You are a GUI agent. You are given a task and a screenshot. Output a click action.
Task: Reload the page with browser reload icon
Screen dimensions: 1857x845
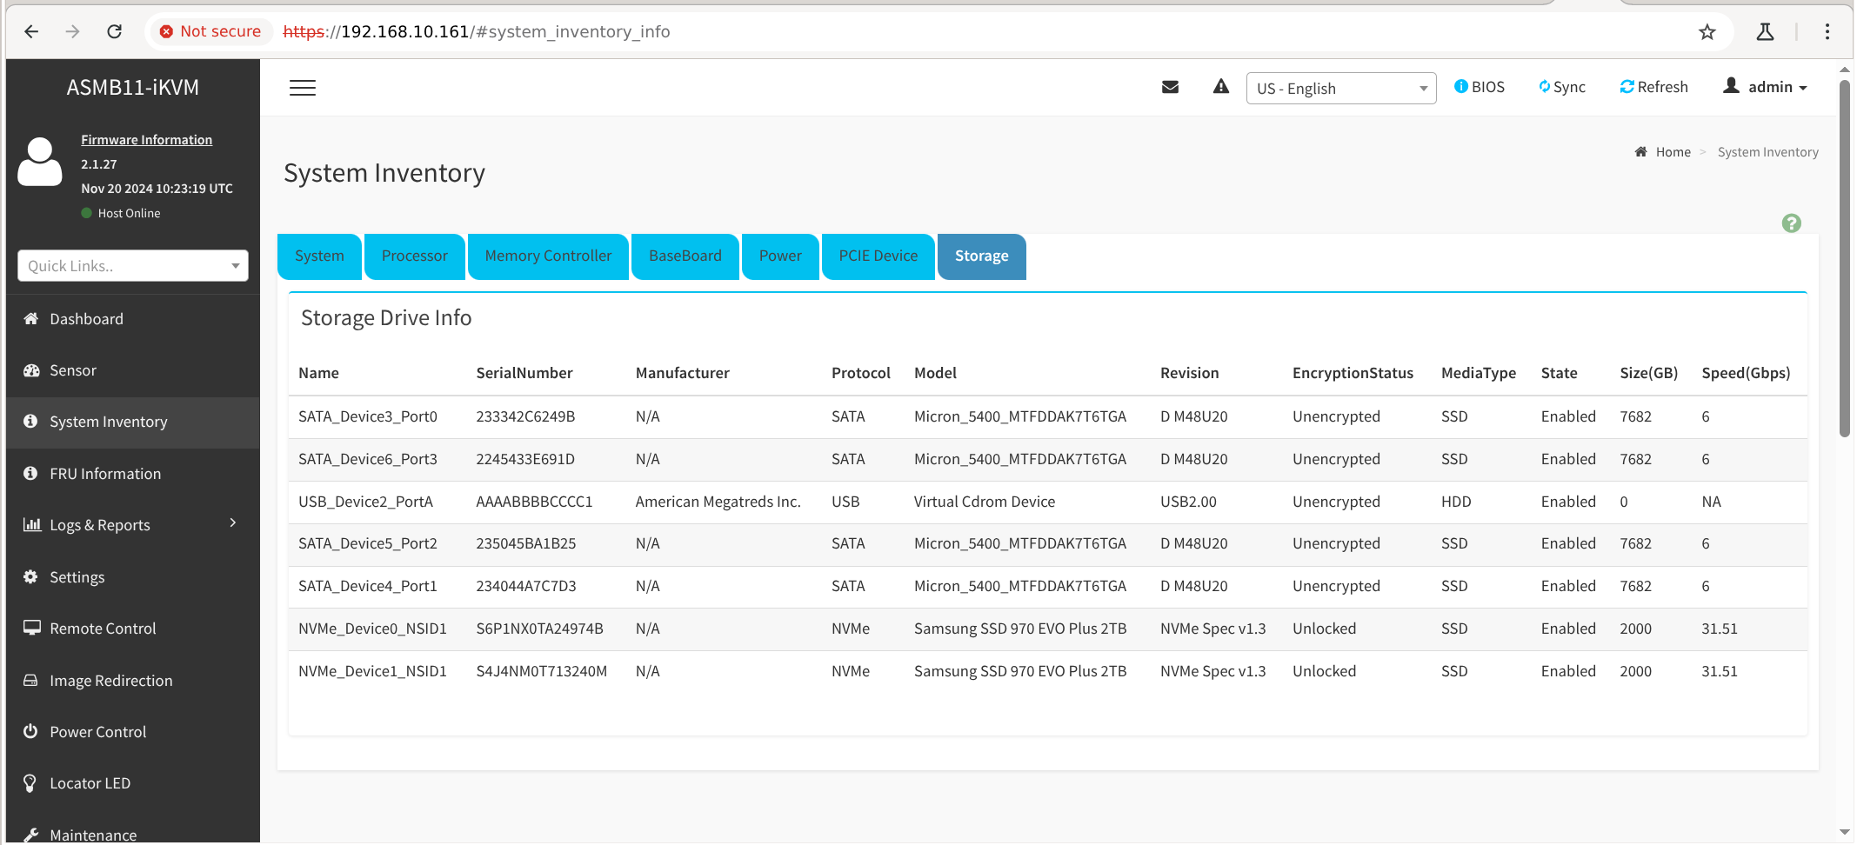(114, 32)
